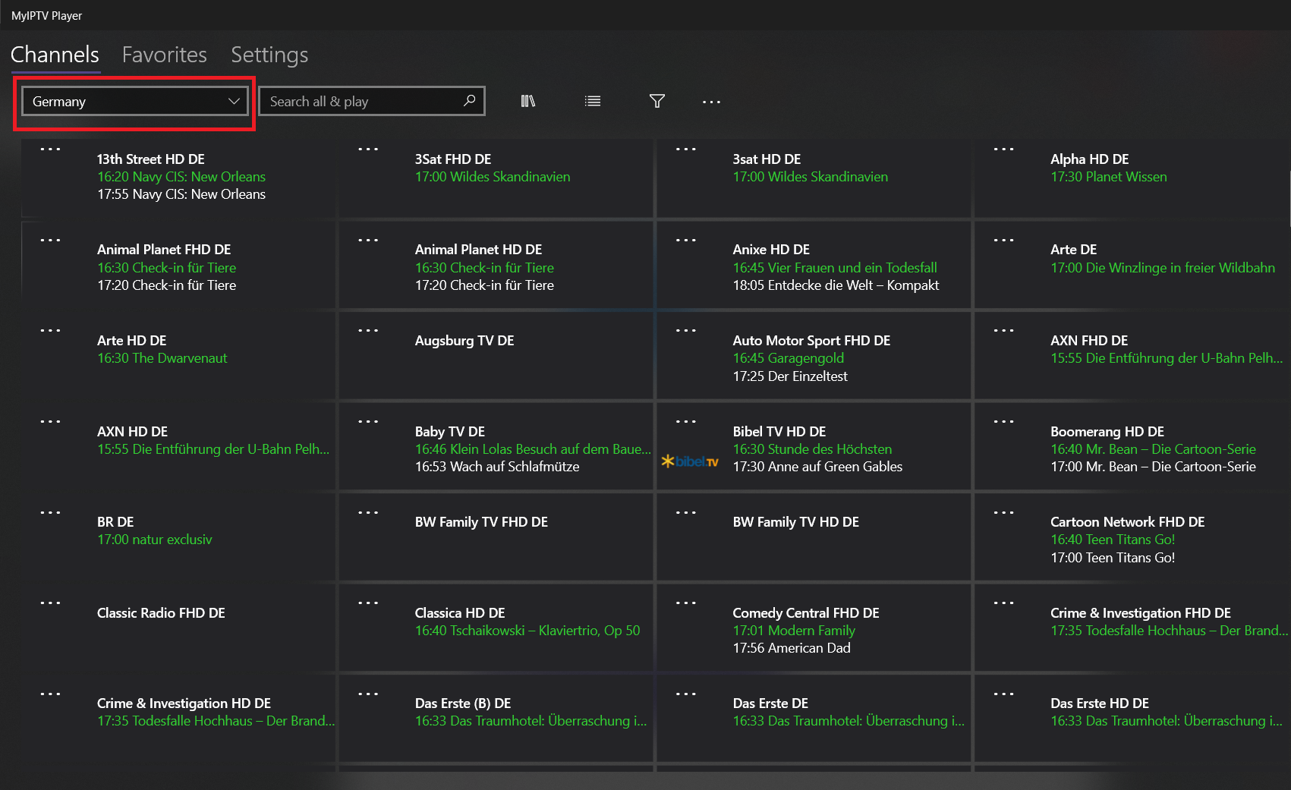Open the library icon in toolbar
Image resolution: width=1291 pixels, height=790 pixels.
tap(528, 101)
